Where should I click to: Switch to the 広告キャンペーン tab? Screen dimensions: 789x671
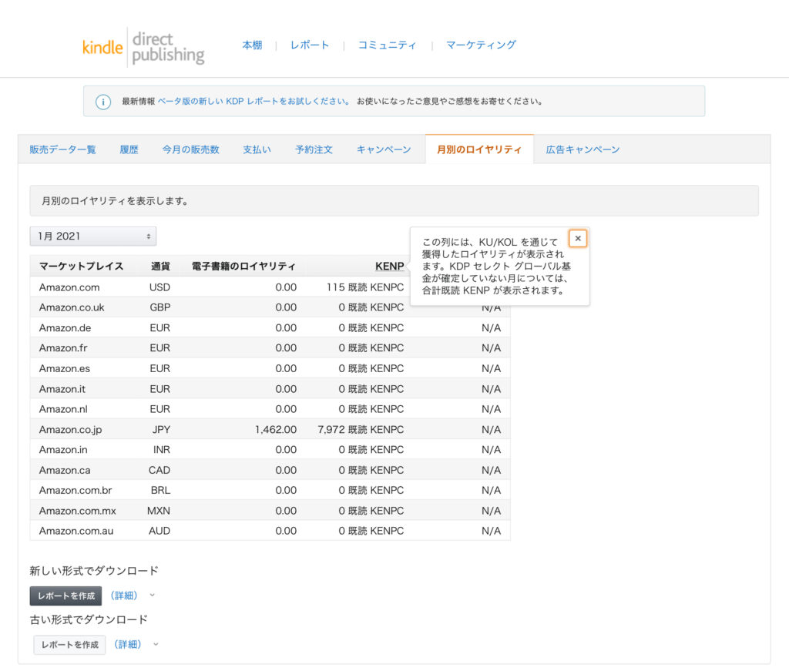(x=583, y=149)
